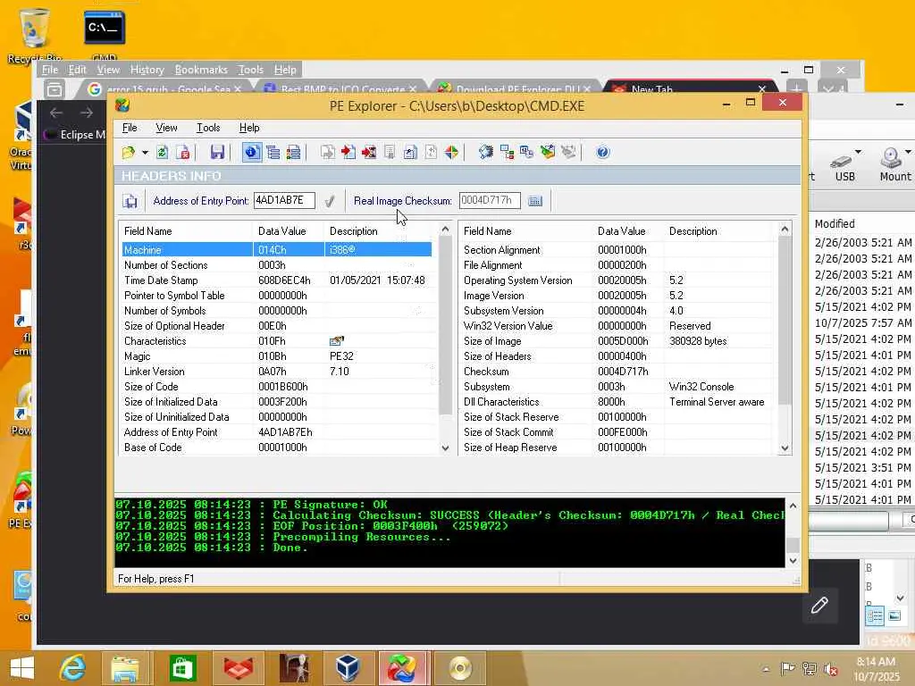The height and width of the screenshot is (686, 915).
Task: Open the Dependency Scanner tree icon
Action: click(507, 153)
